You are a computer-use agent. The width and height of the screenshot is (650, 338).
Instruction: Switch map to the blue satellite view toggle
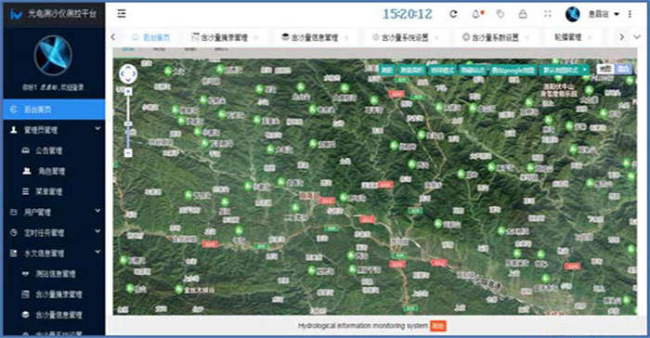click(623, 70)
